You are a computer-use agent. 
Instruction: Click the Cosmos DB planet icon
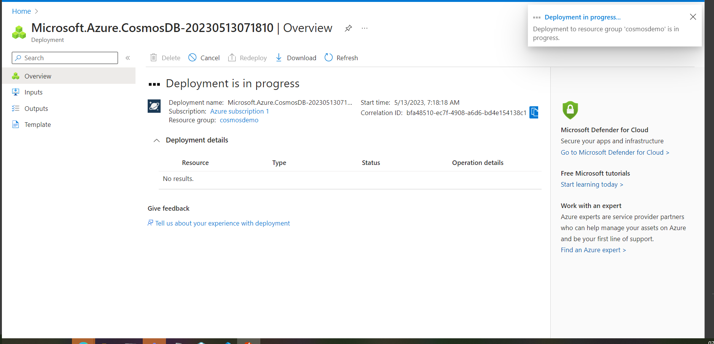(154, 106)
